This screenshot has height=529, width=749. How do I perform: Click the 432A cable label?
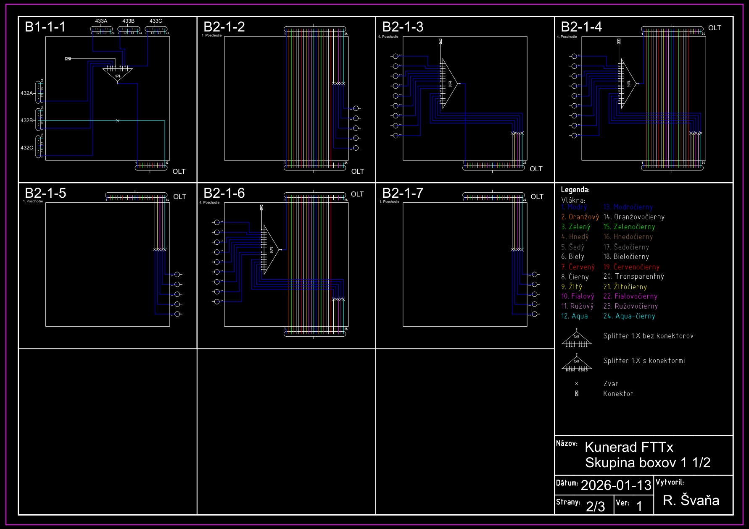[x=26, y=93]
